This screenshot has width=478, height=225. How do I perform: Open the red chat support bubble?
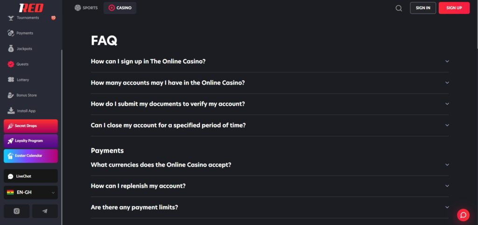coord(463,215)
